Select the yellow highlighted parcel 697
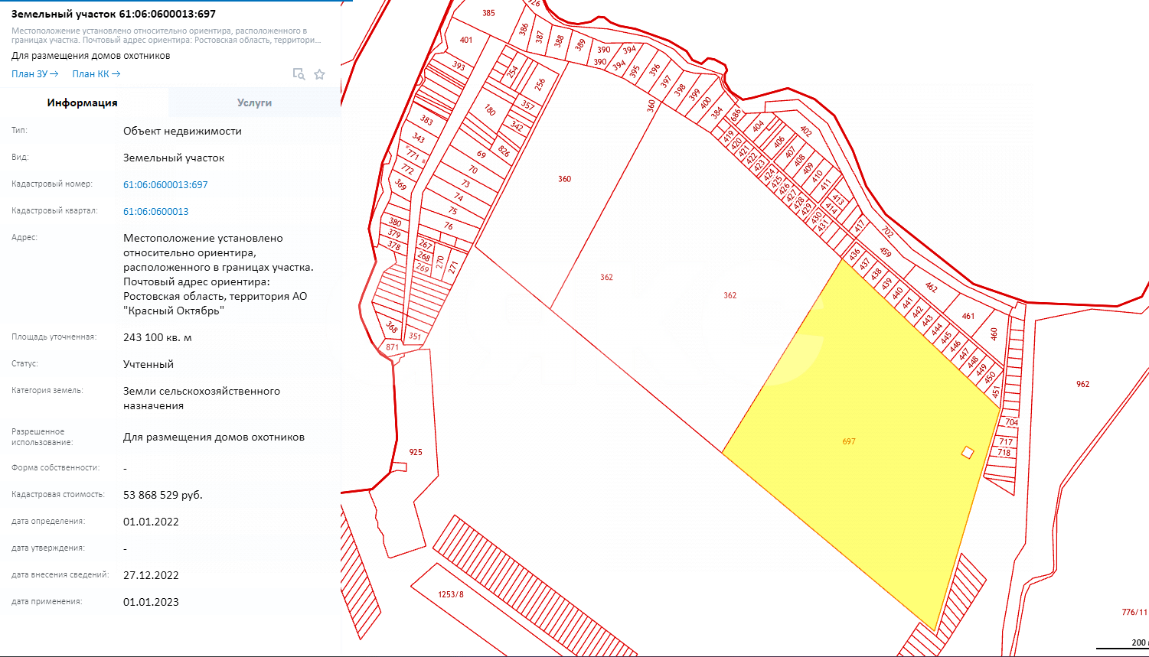This screenshot has height=657, width=1149. pyautogui.click(x=848, y=441)
